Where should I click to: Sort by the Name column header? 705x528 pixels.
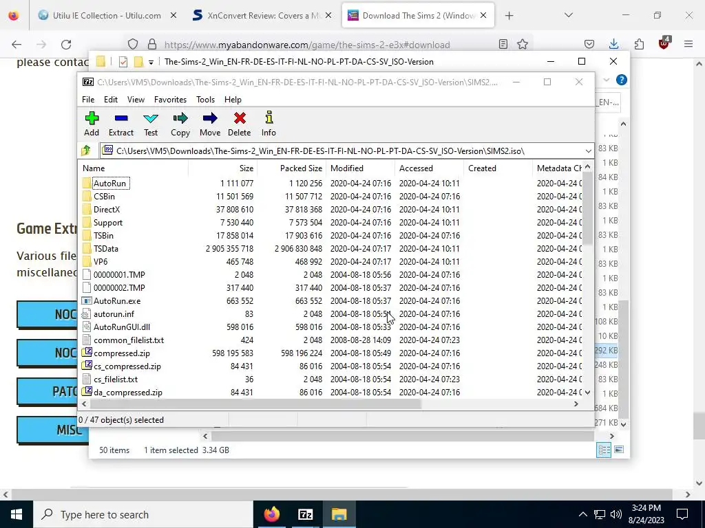pyautogui.click(x=134, y=168)
